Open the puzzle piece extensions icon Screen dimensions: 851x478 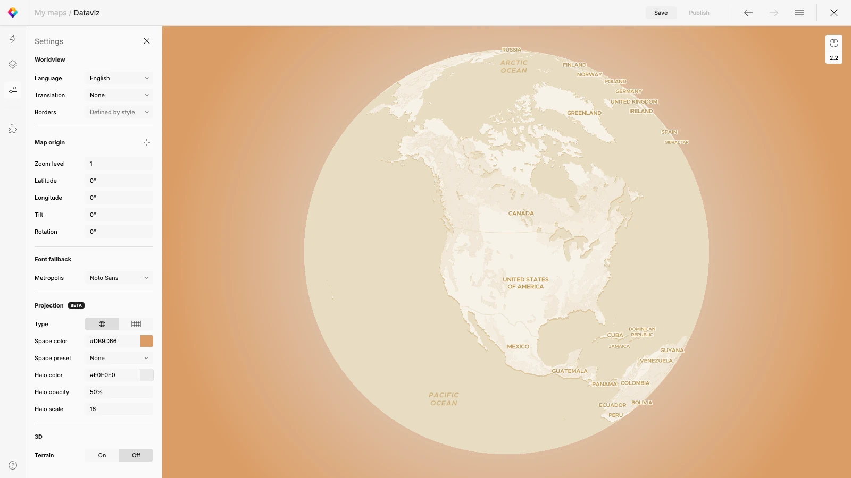pyautogui.click(x=13, y=129)
